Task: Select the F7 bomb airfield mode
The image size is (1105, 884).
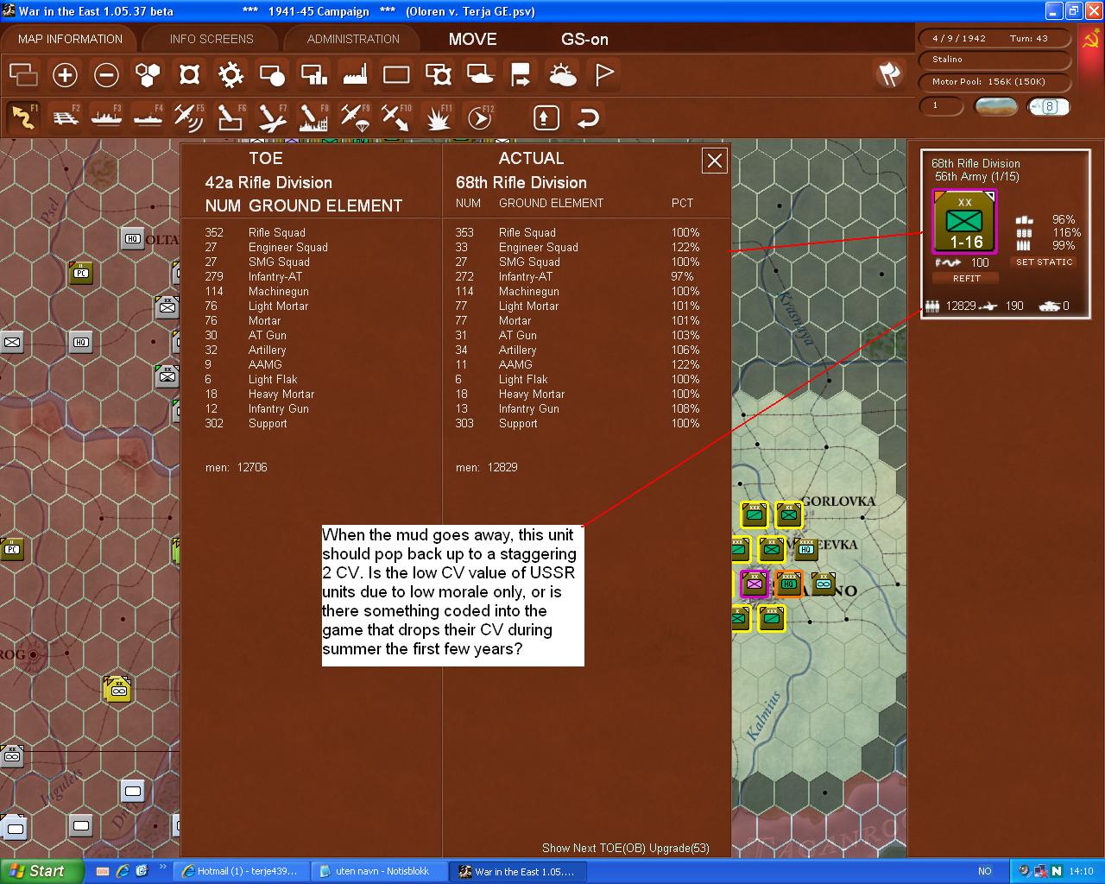Action: pos(272,117)
